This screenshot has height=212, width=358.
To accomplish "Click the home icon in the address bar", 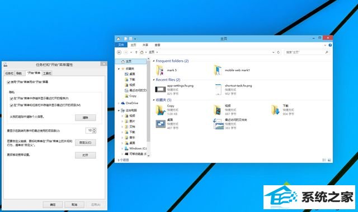I will pos(142,52).
